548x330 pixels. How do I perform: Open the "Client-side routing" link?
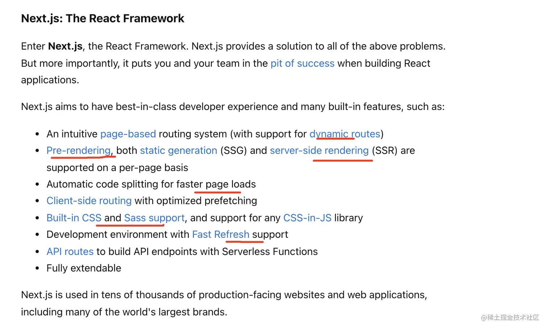[89, 201]
